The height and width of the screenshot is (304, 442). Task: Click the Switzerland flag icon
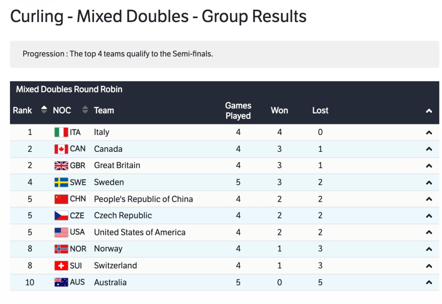(61, 266)
